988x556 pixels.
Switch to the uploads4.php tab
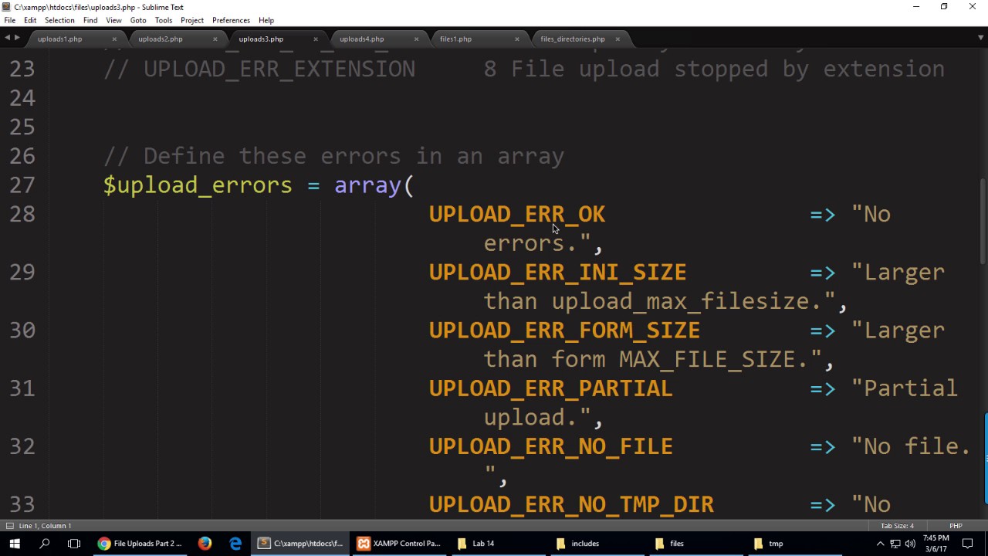click(x=361, y=39)
